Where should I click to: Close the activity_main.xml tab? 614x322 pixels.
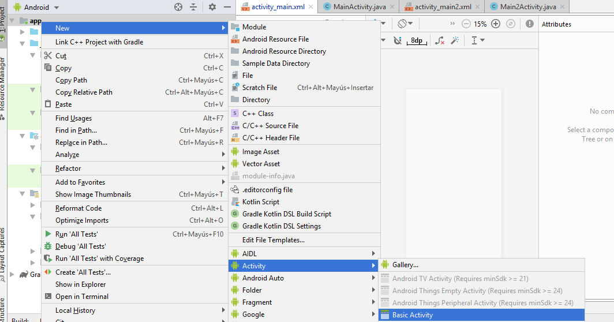point(310,7)
